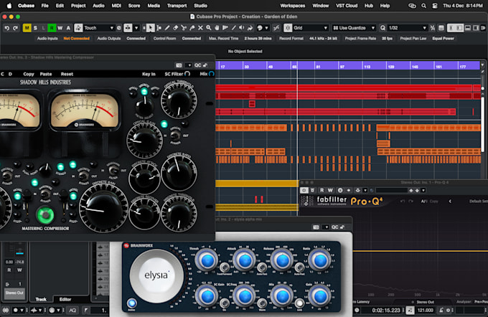Open constrain delay compensation dropdown arrow

pyautogui.click(x=136, y=28)
